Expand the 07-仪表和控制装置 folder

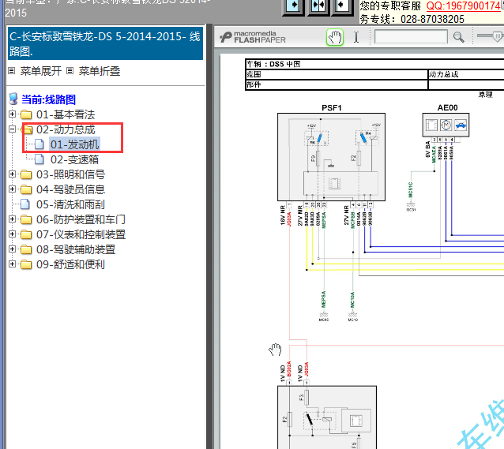click(12, 234)
